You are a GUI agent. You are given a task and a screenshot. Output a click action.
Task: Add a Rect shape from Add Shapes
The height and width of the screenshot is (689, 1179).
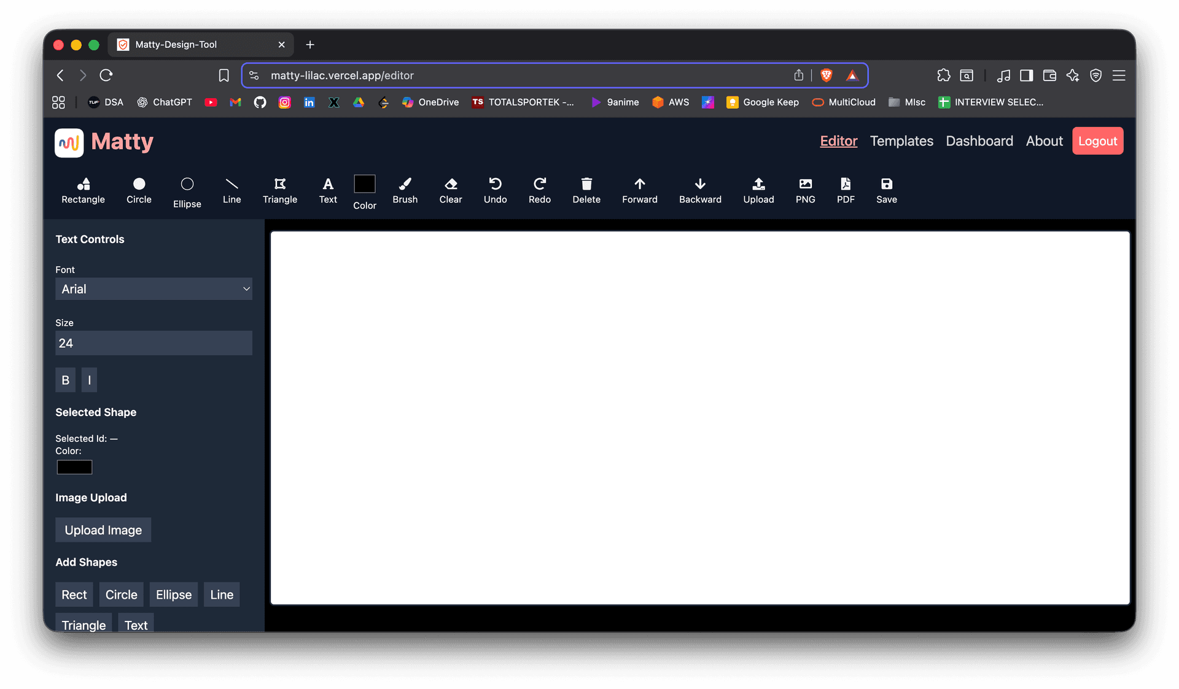pos(74,594)
